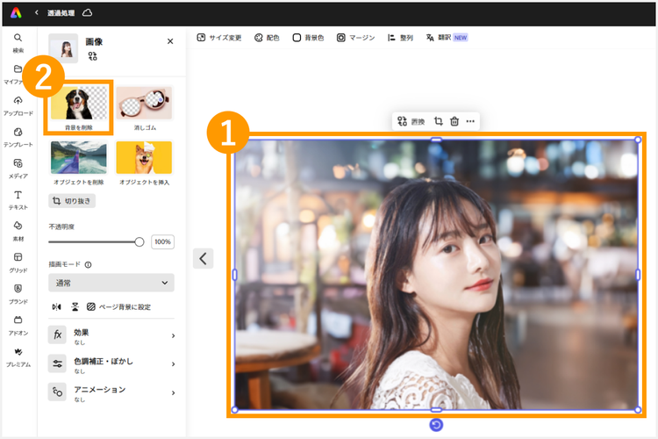The width and height of the screenshot is (658, 439).
Task: Open テンプレート templates panel
Action: click(x=18, y=137)
